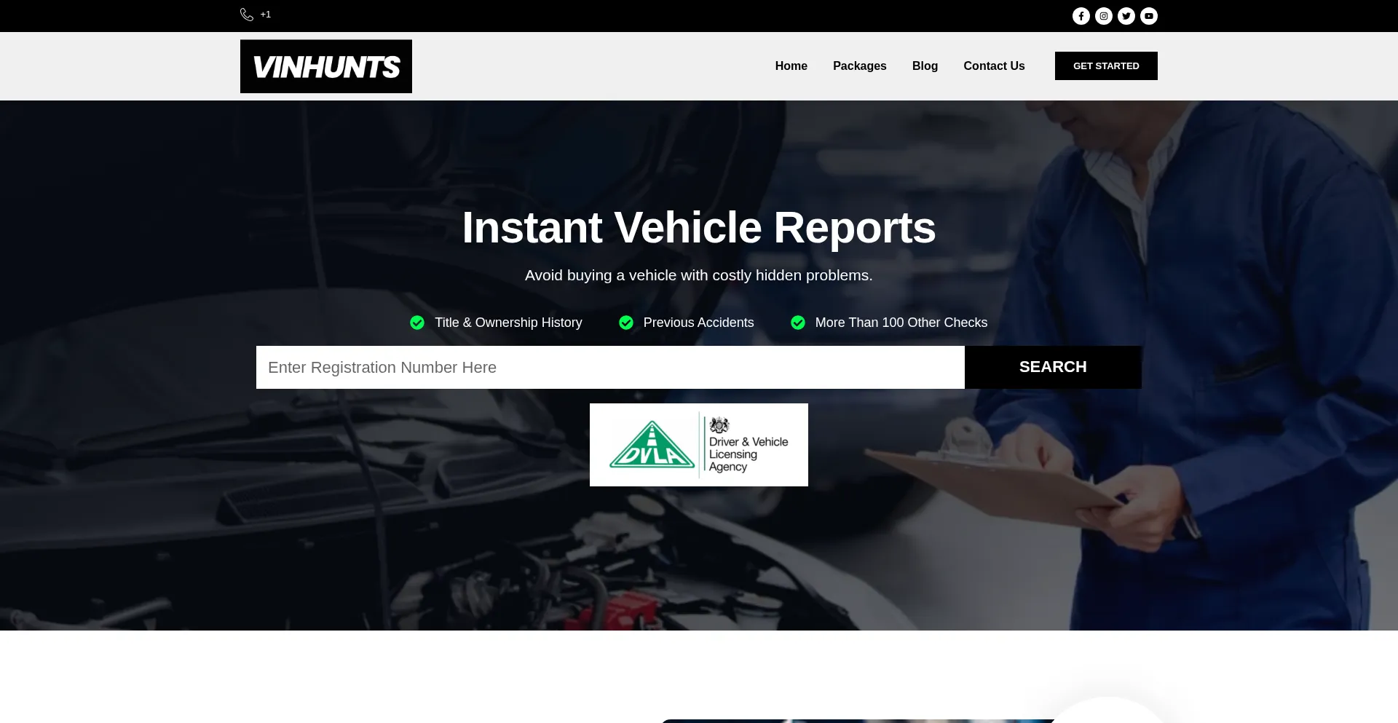Visit the Blog section
This screenshot has height=723, width=1398.
pos(925,66)
